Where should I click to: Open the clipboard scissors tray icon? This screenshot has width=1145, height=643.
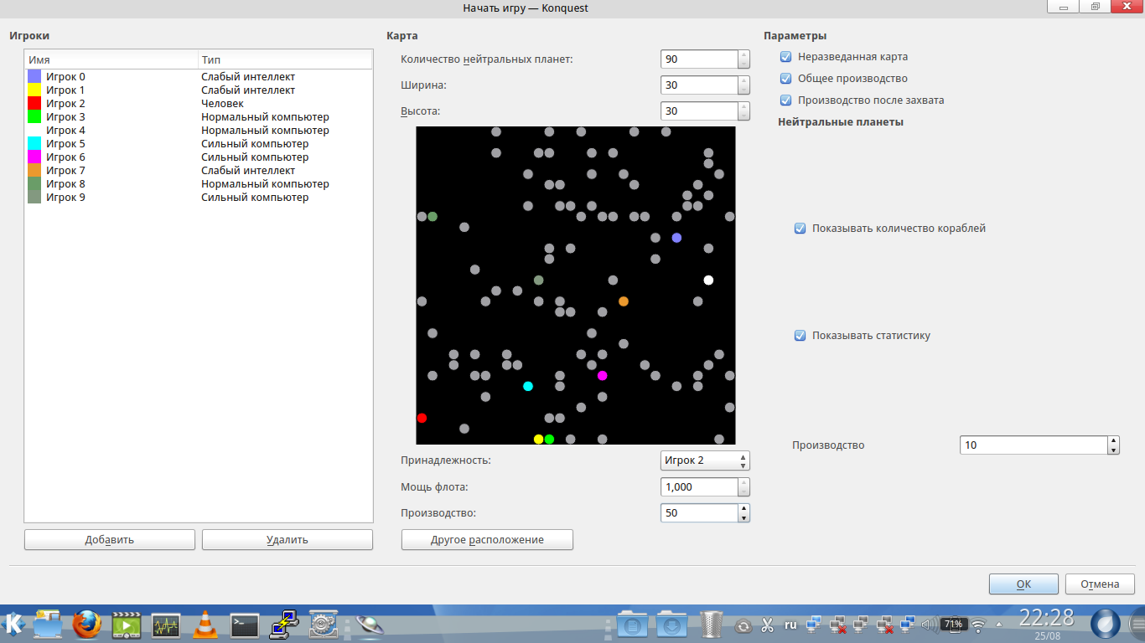tap(767, 625)
